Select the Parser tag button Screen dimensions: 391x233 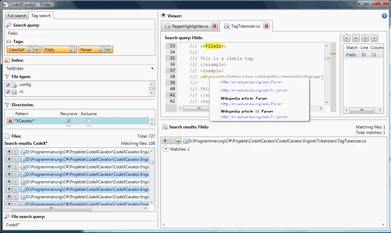(x=86, y=49)
